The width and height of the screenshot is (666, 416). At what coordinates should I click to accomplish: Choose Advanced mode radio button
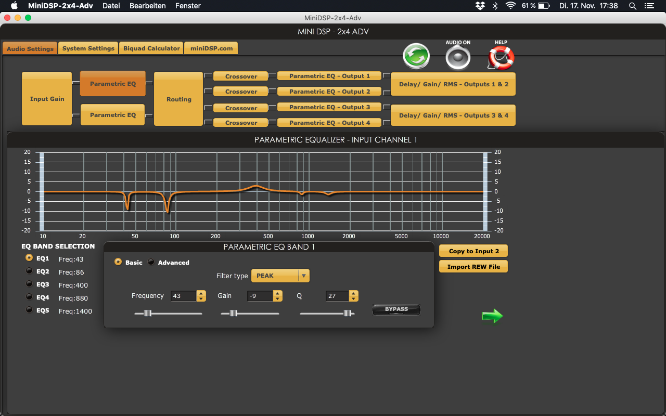[151, 262]
